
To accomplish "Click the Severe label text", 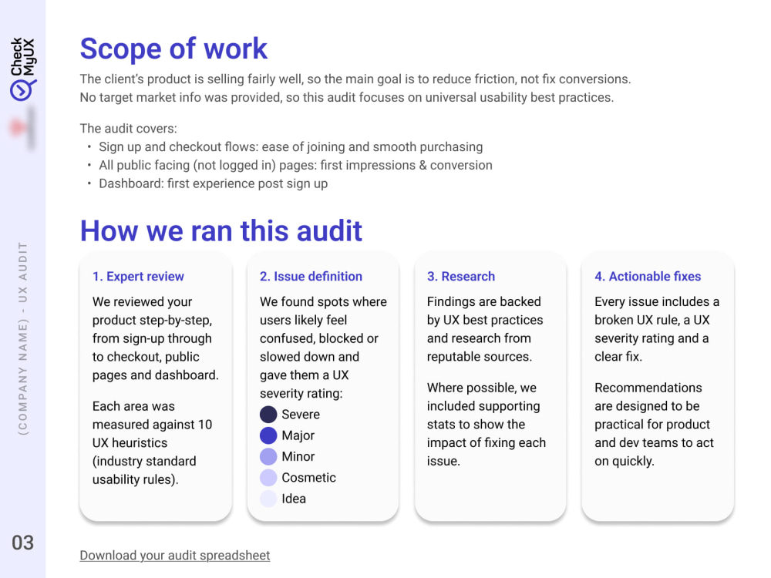I will (x=301, y=415).
